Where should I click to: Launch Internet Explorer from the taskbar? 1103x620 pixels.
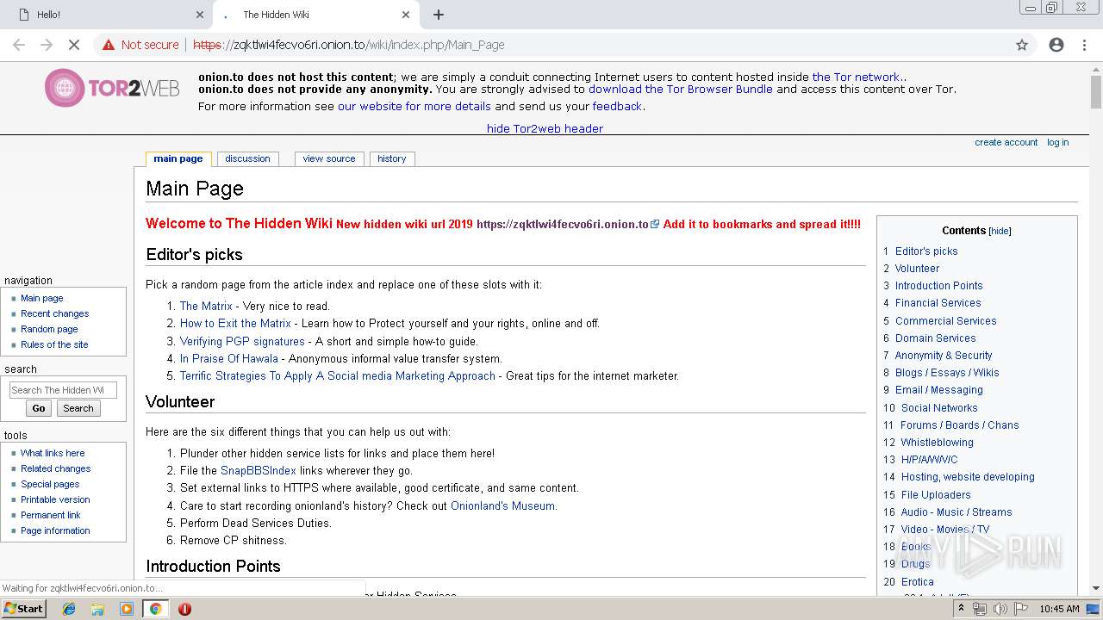point(69,609)
